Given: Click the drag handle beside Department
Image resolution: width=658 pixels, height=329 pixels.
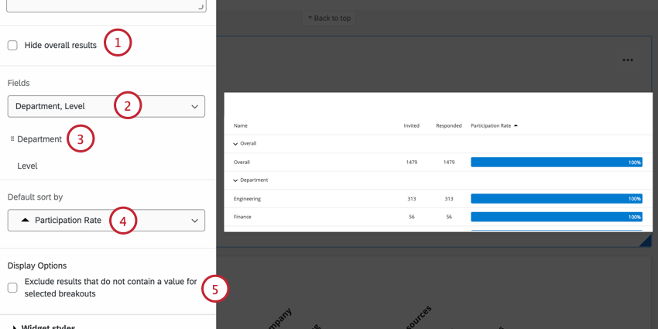Looking at the screenshot, I should pyautogui.click(x=12, y=139).
